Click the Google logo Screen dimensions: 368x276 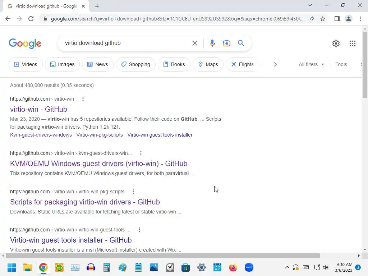pyautogui.click(x=25, y=43)
